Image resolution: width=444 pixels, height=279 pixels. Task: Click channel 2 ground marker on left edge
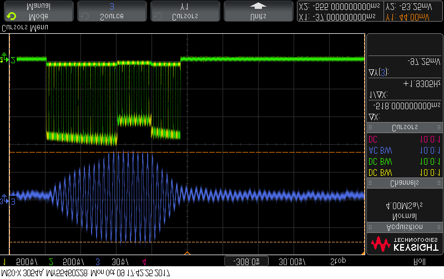click(5, 59)
